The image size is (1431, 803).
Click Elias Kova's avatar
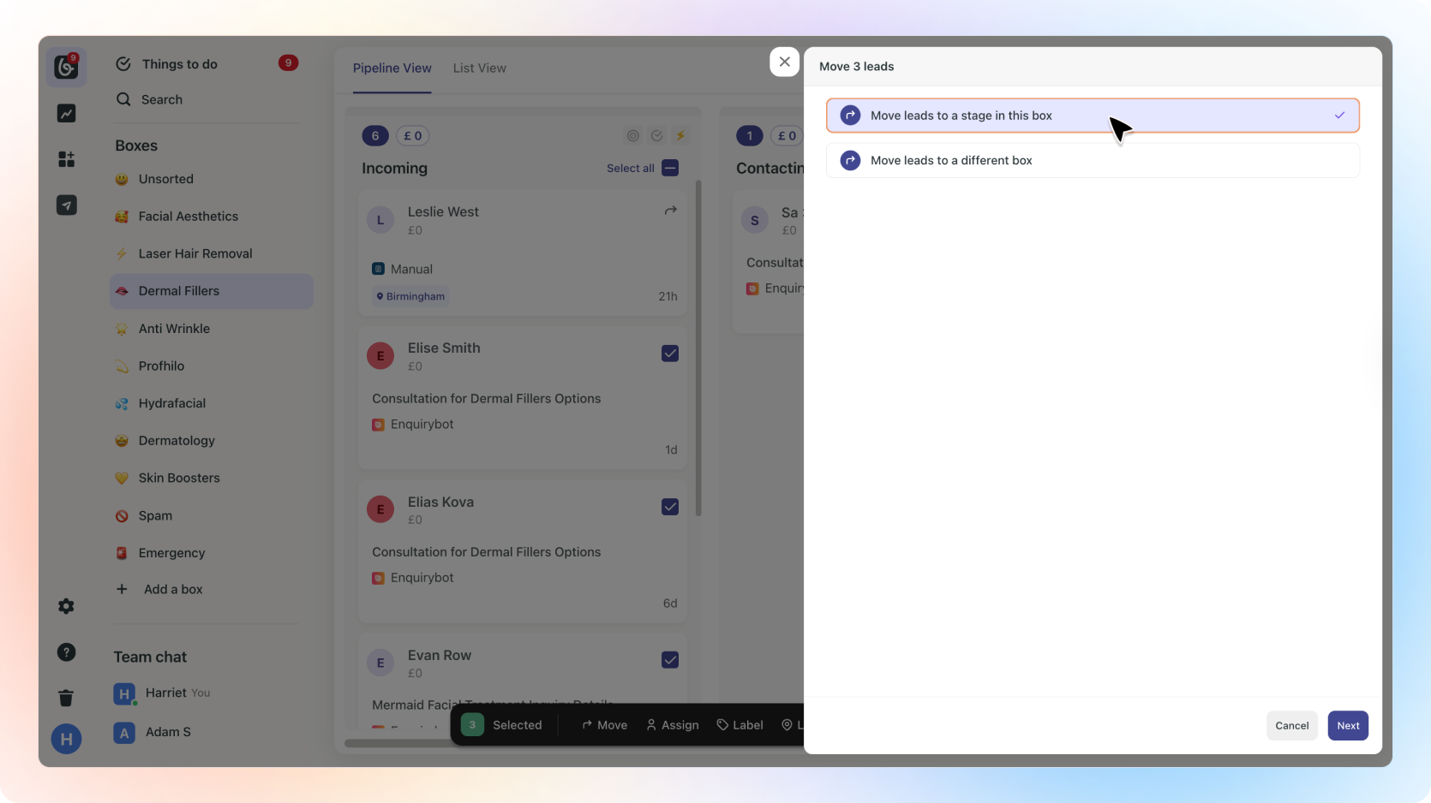pyautogui.click(x=380, y=509)
